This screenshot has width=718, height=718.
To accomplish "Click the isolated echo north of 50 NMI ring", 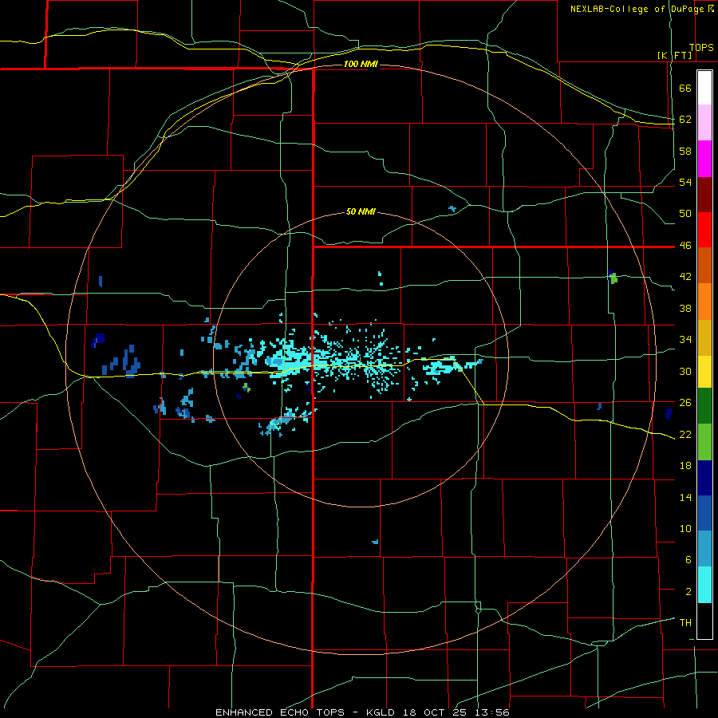I will (x=452, y=209).
